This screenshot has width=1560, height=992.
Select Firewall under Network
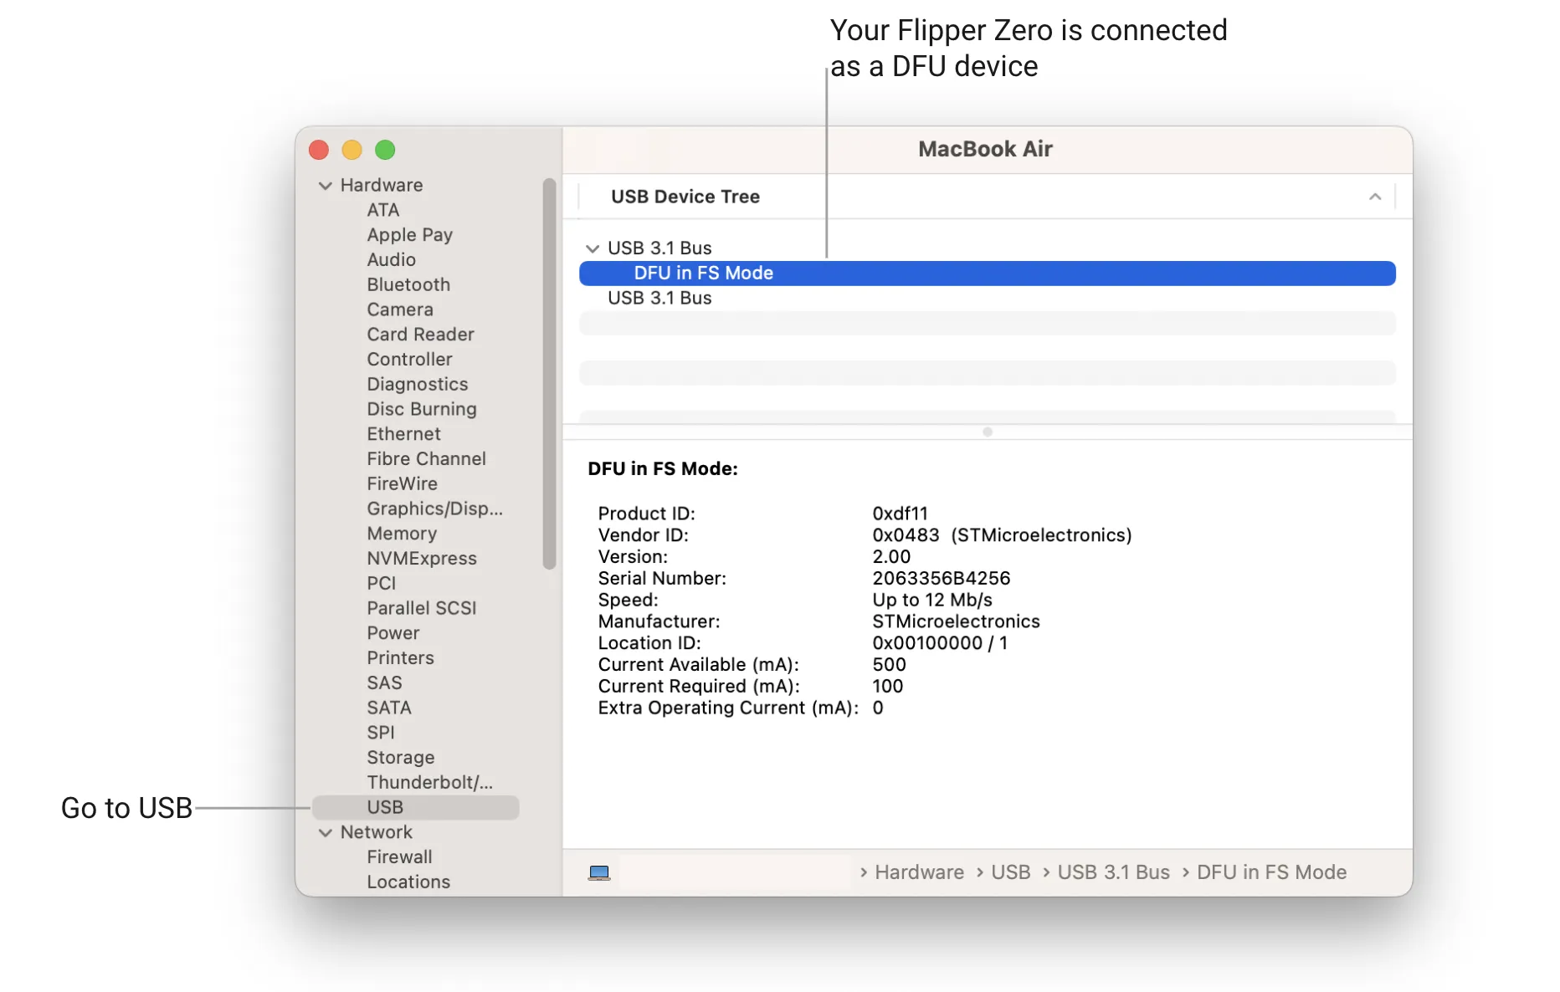tap(400, 857)
